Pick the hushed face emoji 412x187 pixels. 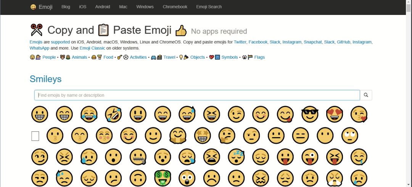pos(163,157)
